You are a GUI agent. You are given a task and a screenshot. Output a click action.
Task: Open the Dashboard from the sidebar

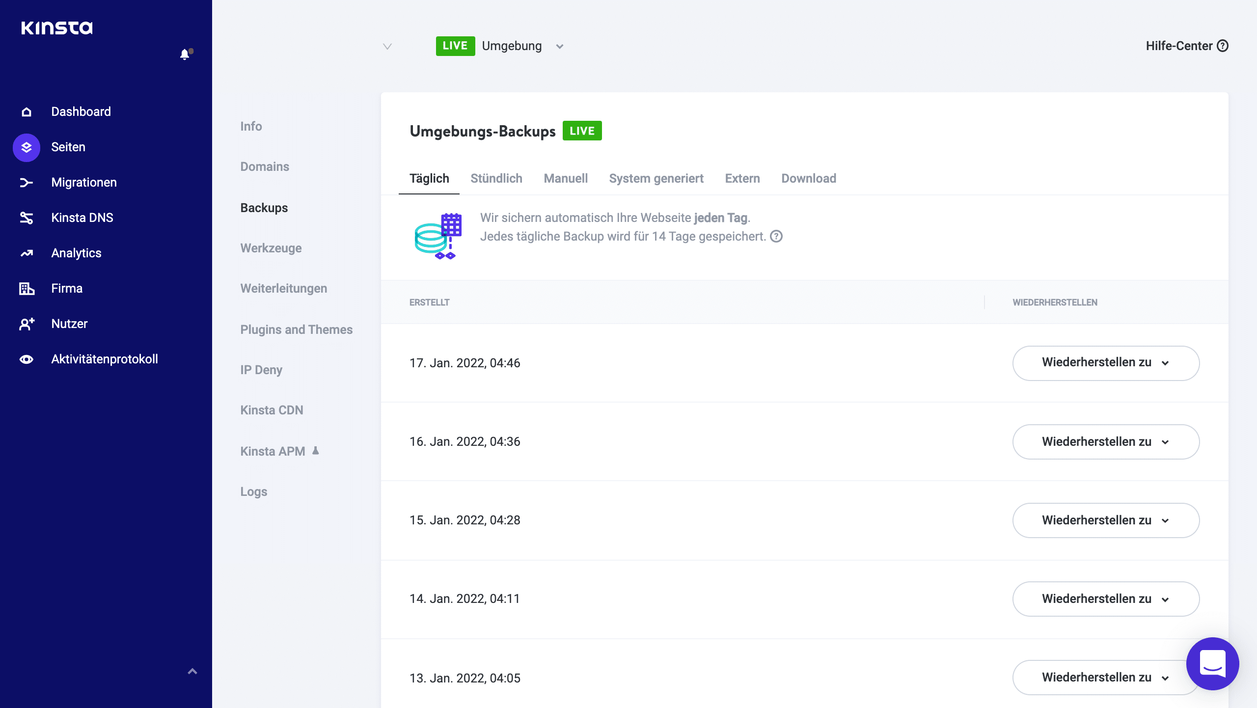coord(81,111)
